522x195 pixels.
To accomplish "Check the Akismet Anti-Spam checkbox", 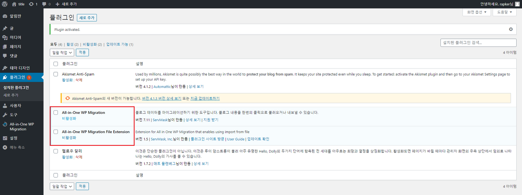I will (56, 74).
